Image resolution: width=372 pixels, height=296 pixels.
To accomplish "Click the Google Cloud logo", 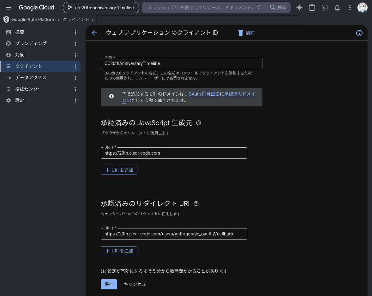I will click(x=37, y=8).
